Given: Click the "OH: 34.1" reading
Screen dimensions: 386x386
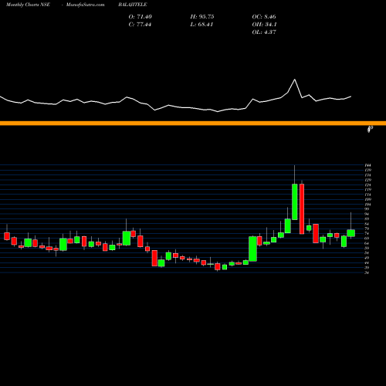Looking at the screenshot, I should (x=264, y=25).
